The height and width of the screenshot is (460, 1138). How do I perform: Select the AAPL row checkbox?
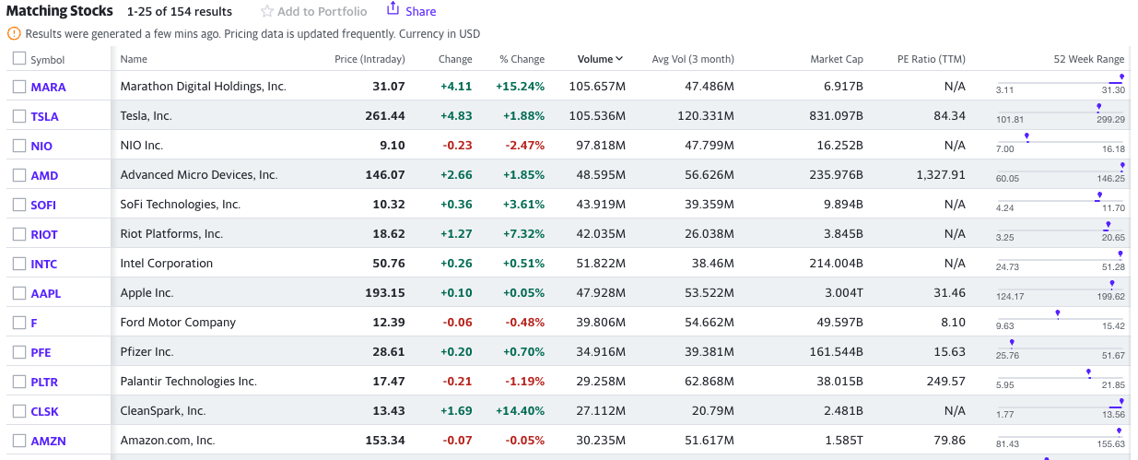coord(19,293)
